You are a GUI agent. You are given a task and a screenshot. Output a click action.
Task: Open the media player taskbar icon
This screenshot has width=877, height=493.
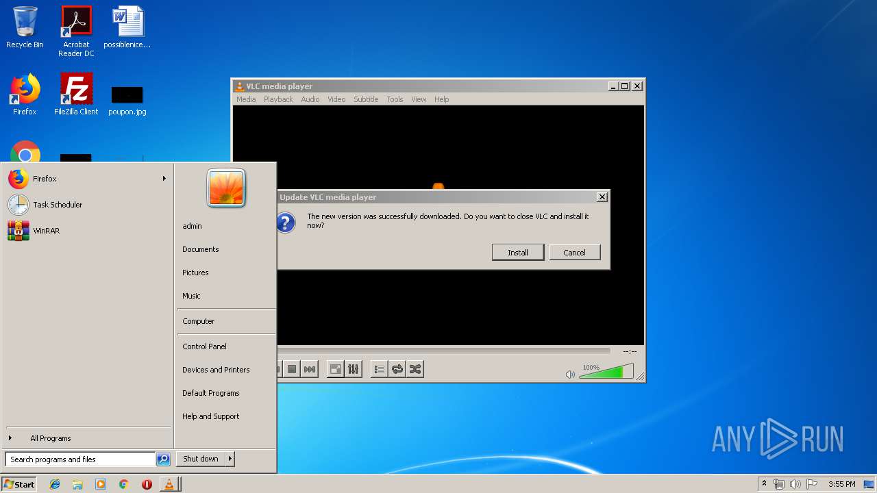[x=101, y=484]
